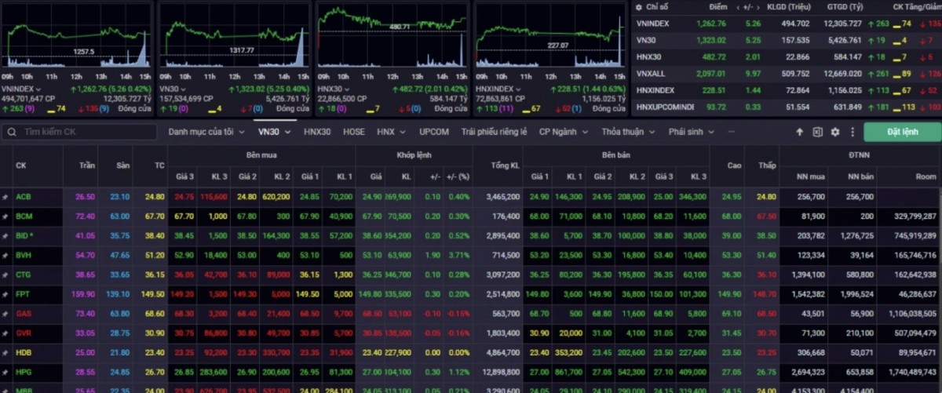
Task: Select HNXINDEX row in index table
Action: point(787,90)
